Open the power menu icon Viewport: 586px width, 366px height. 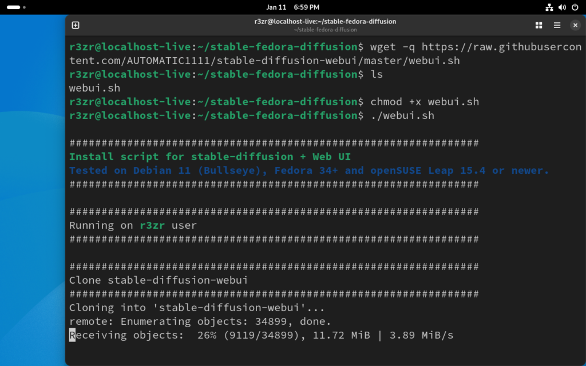click(x=575, y=7)
